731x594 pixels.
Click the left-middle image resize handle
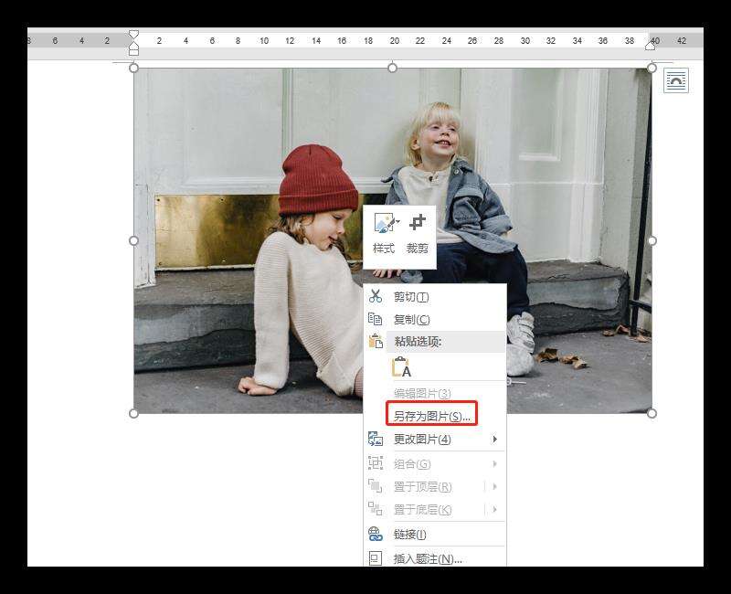tap(133, 240)
